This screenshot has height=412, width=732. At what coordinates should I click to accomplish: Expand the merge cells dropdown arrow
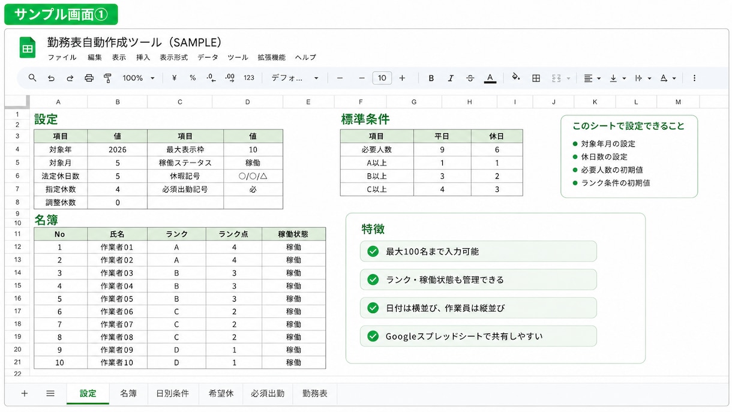tap(568, 78)
